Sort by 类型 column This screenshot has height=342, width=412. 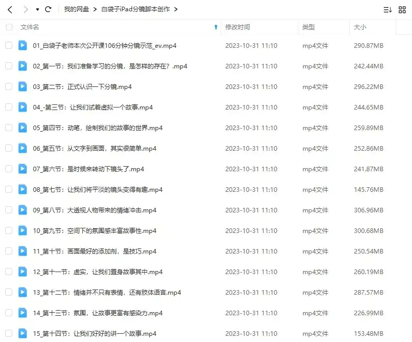pyautogui.click(x=309, y=27)
